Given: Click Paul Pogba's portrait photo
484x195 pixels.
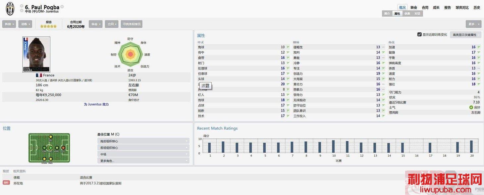Looking at the screenshot, I should 36,54.
